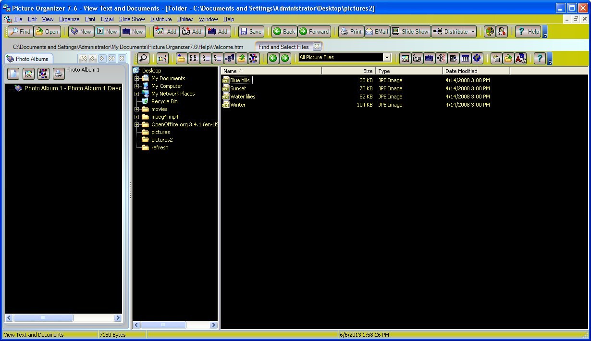The width and height of the screenshot is (591, 341).
Task: Open the Slide Show menu
Action: click(132, 19)
